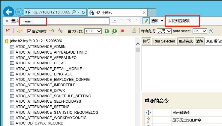Open a new blank browser tab
222x126 pixels.
click(x=152, y=13)
